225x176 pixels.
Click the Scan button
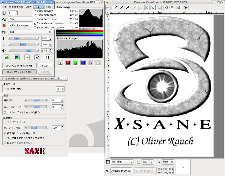coord(45,66)
